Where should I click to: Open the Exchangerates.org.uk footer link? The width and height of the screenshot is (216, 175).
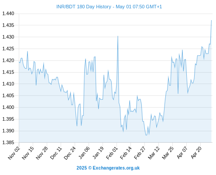[108, 168]
